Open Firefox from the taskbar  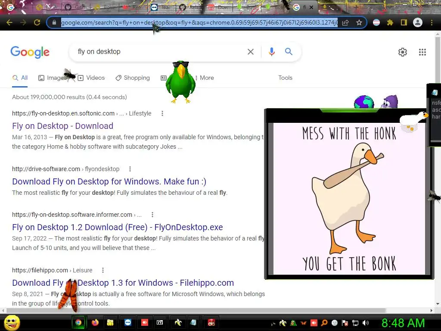tap(95, 322)
